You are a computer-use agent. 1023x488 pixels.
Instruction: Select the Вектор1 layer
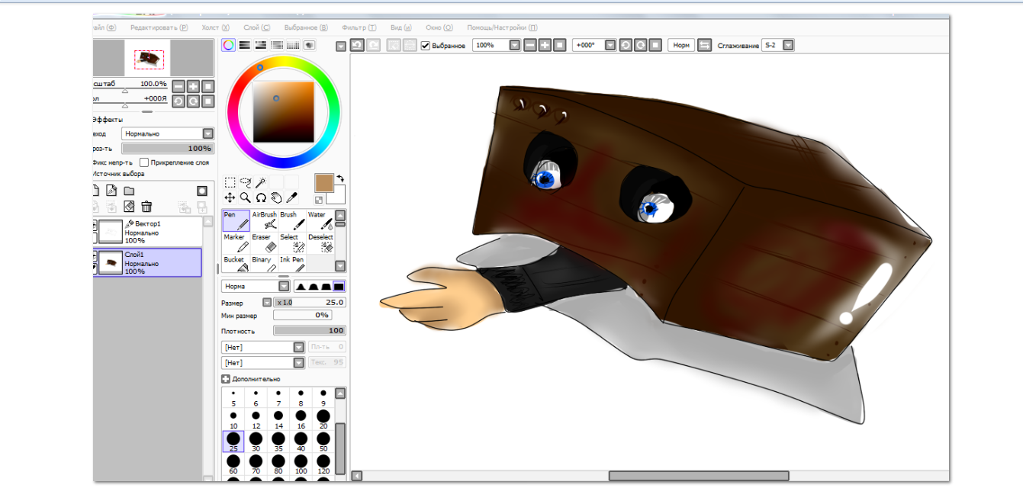coord(148,231)
